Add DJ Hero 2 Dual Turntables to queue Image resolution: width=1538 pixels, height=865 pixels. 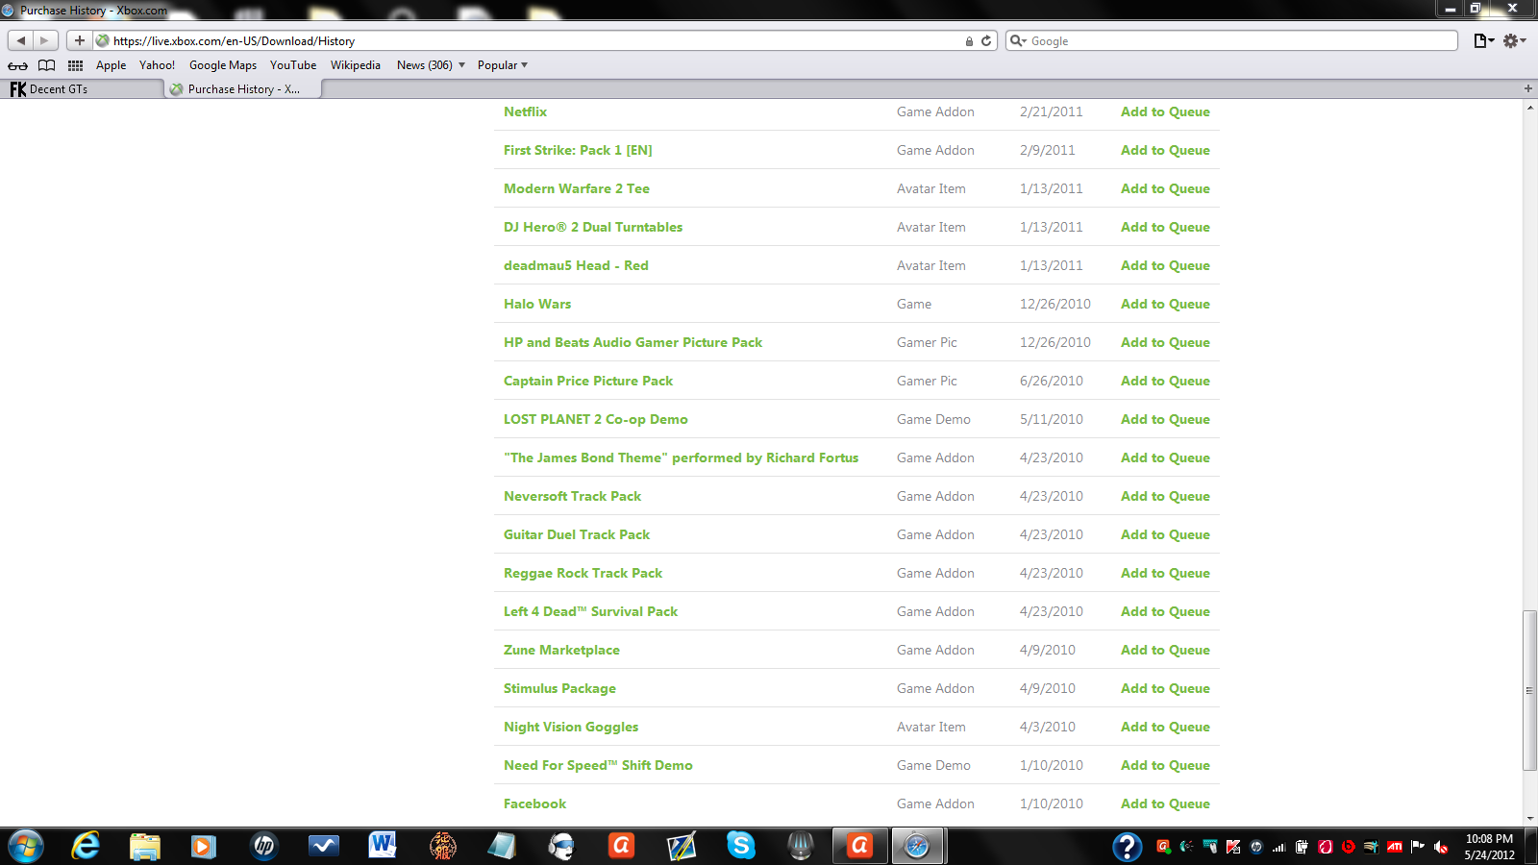[1165, 227]
